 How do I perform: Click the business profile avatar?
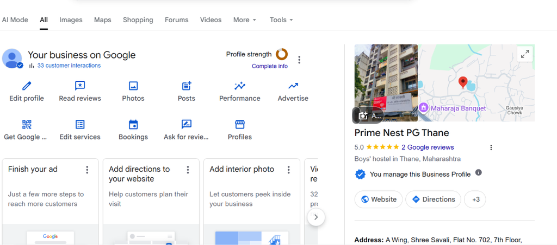[x=12, y=59]
